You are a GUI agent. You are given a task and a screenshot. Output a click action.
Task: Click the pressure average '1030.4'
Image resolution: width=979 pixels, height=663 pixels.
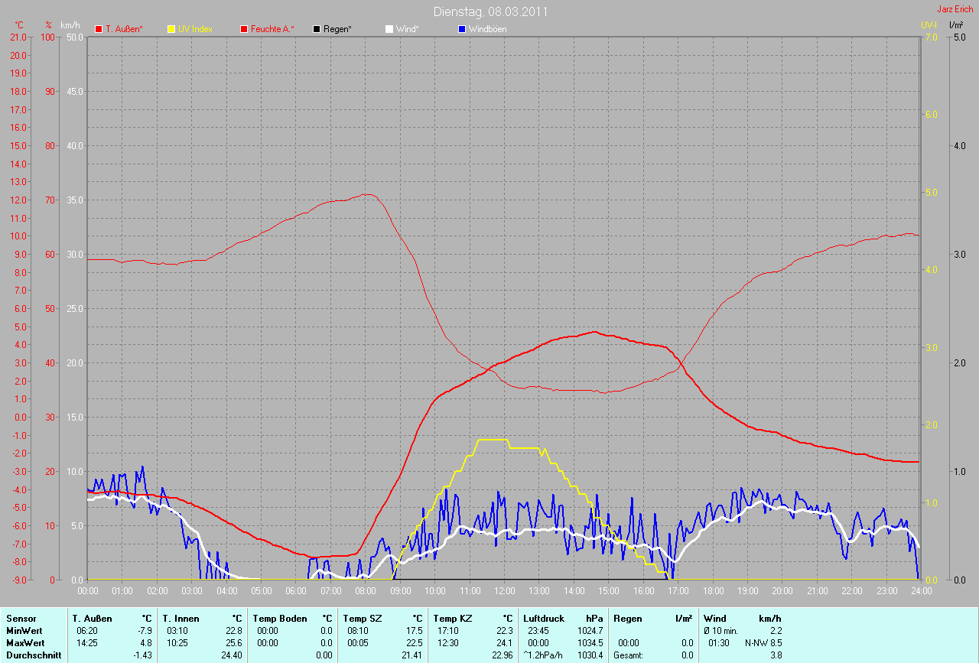(x=590, y=655)
